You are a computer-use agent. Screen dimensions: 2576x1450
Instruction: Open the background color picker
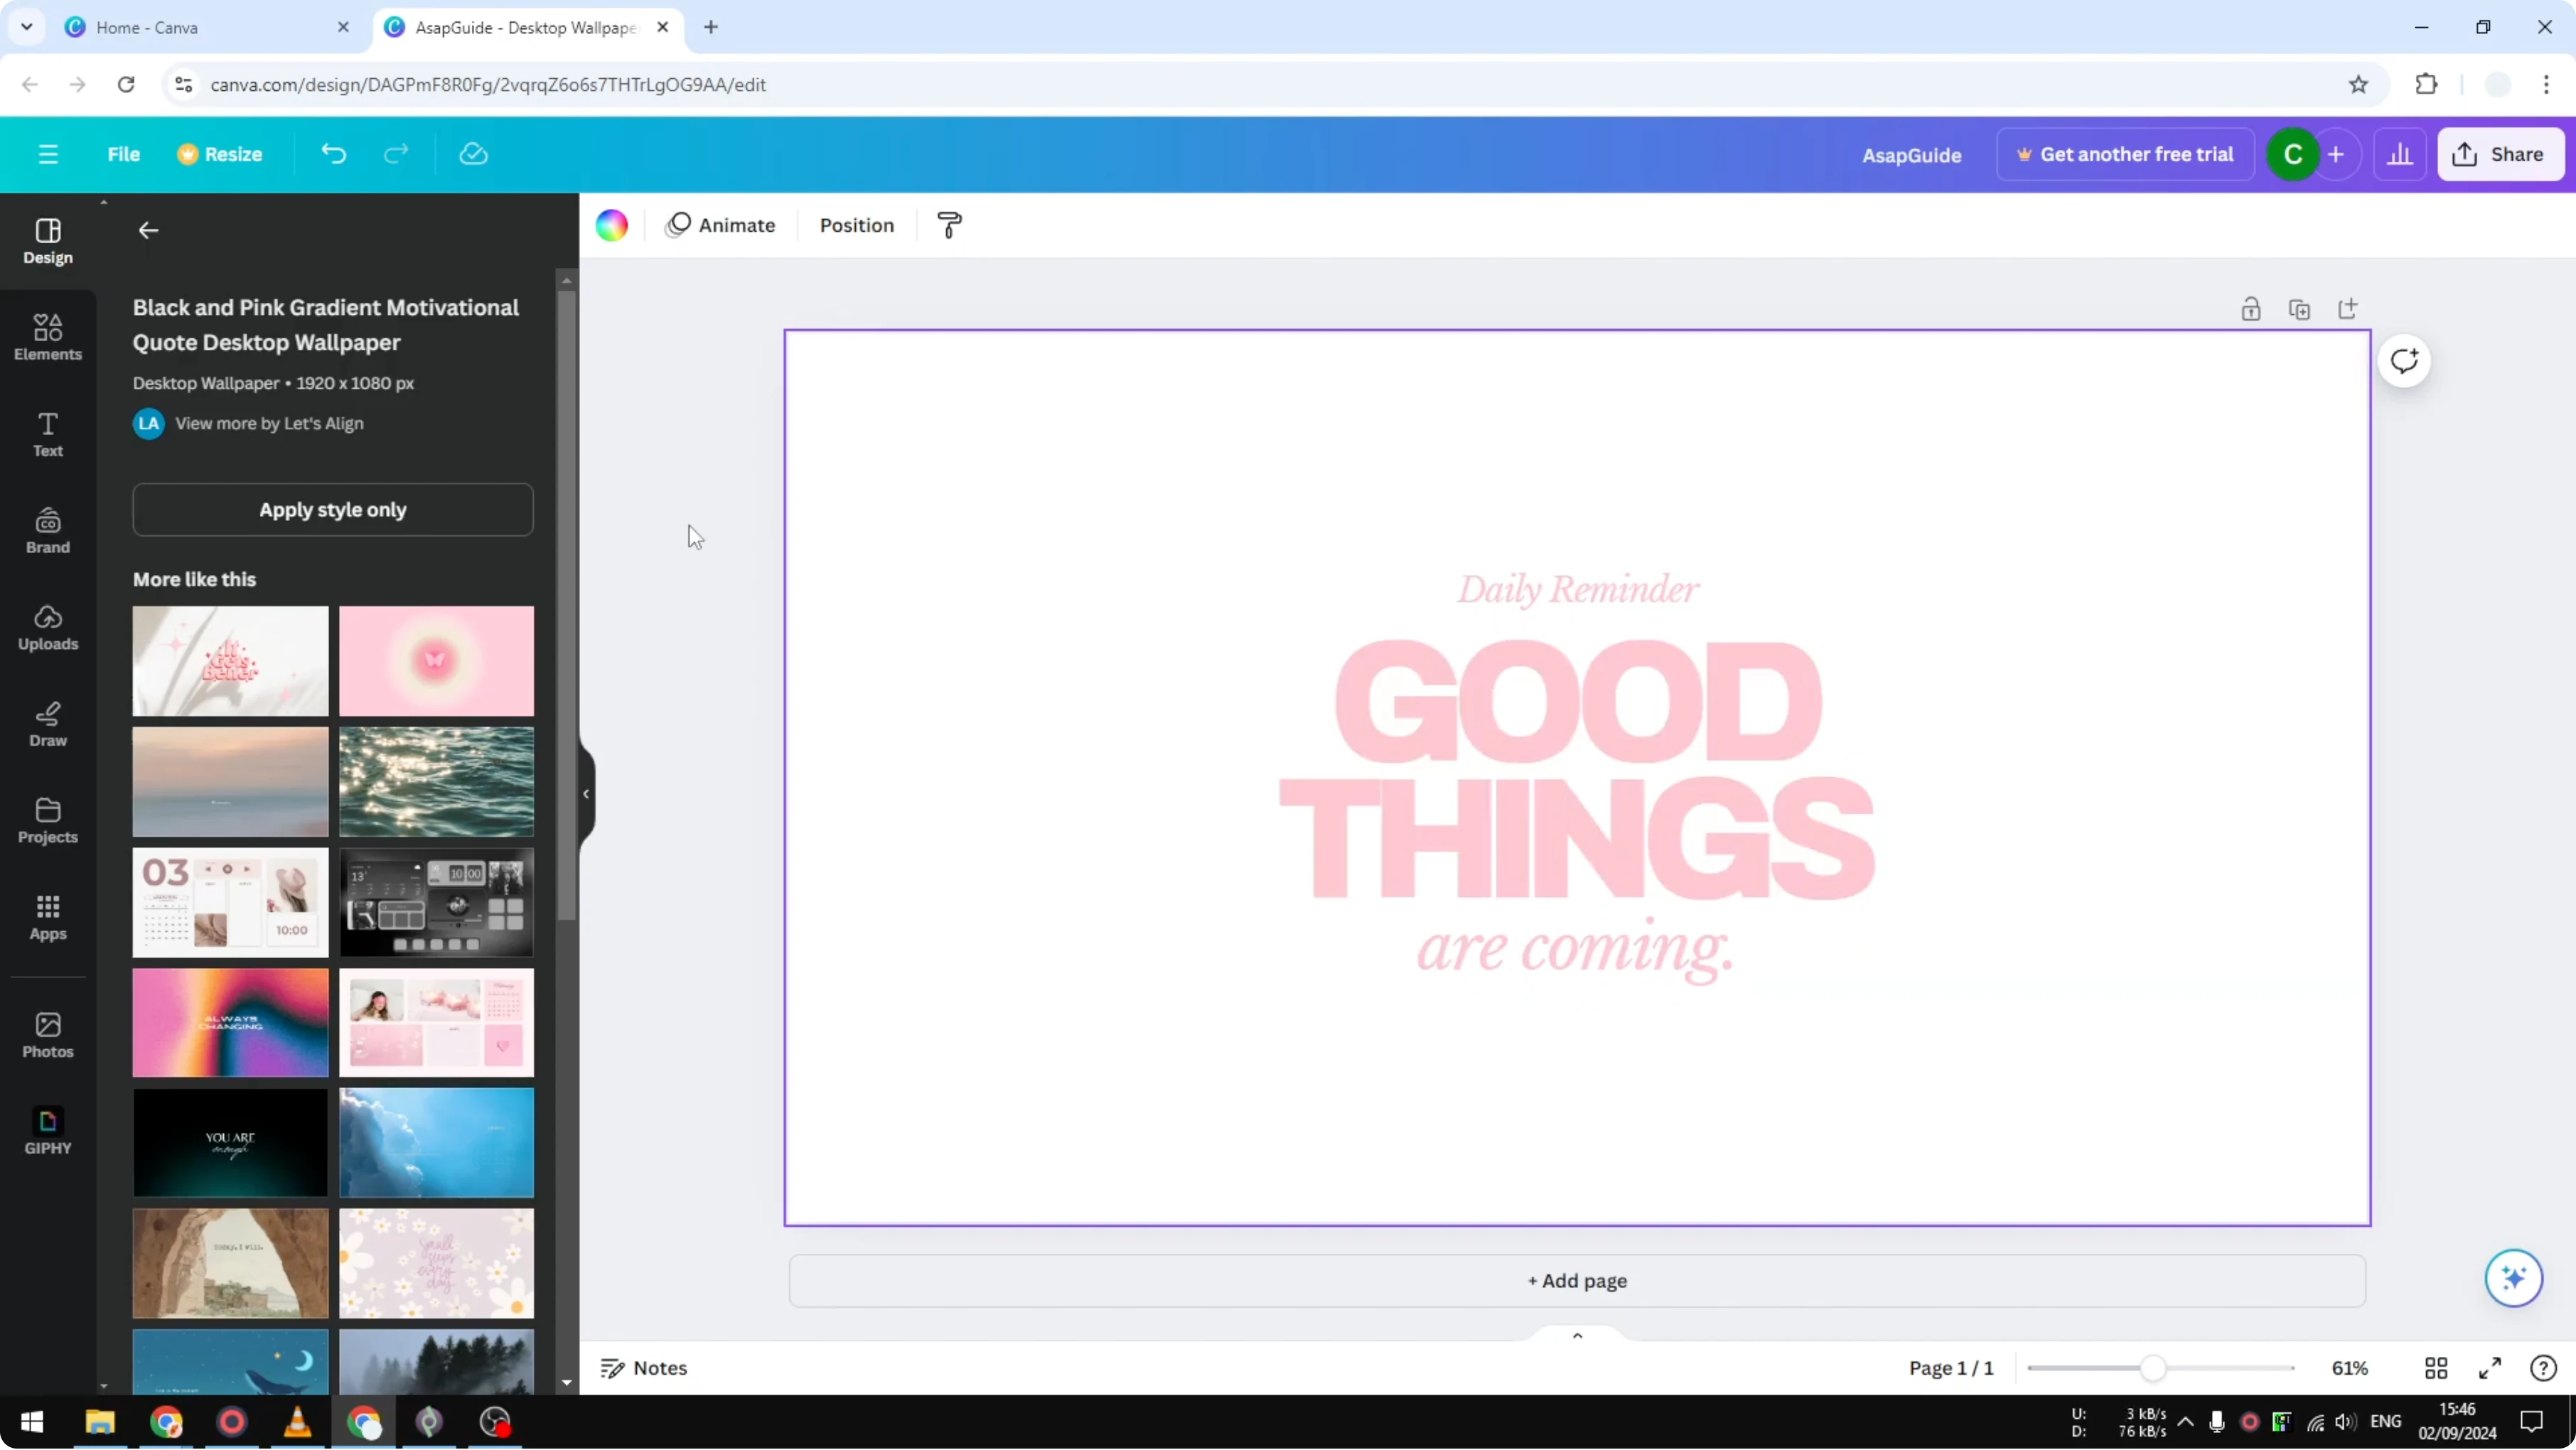(612, 225)
